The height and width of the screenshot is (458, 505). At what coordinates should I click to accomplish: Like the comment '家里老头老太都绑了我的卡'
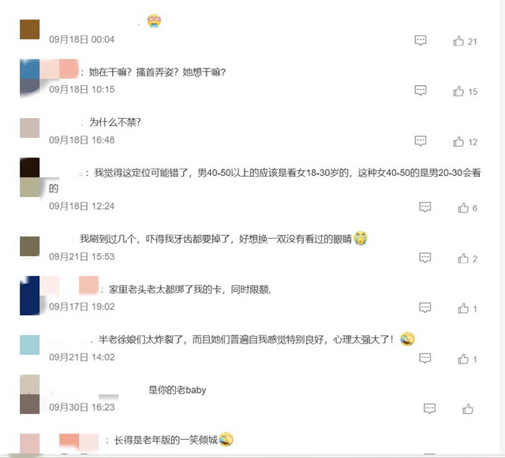click(463, 308)
